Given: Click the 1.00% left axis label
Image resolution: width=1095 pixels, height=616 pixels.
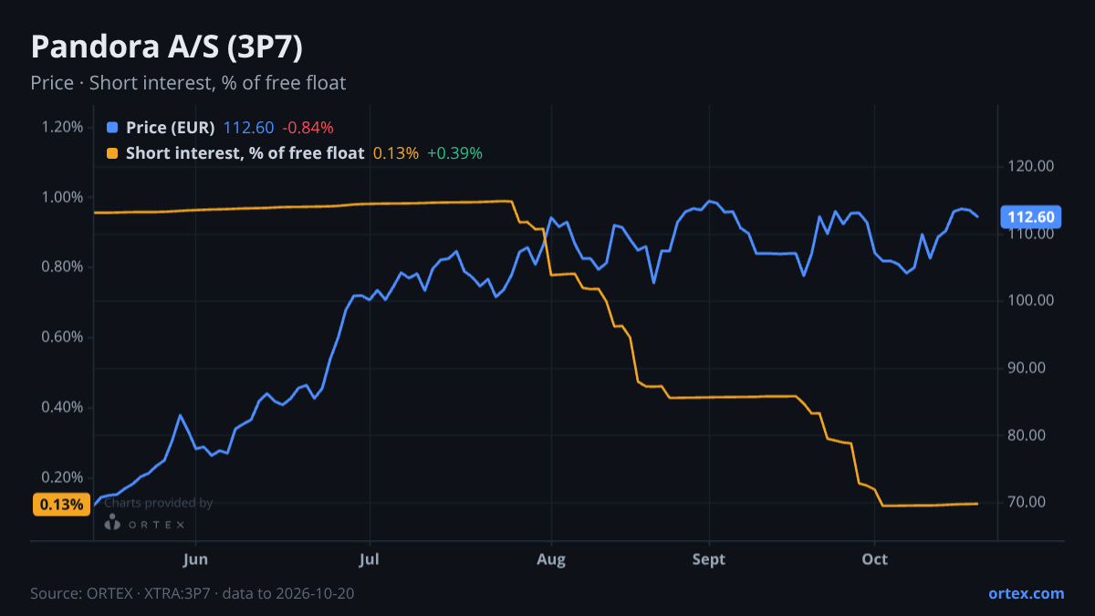Looking at the screenshot, I should pos(62,197).
